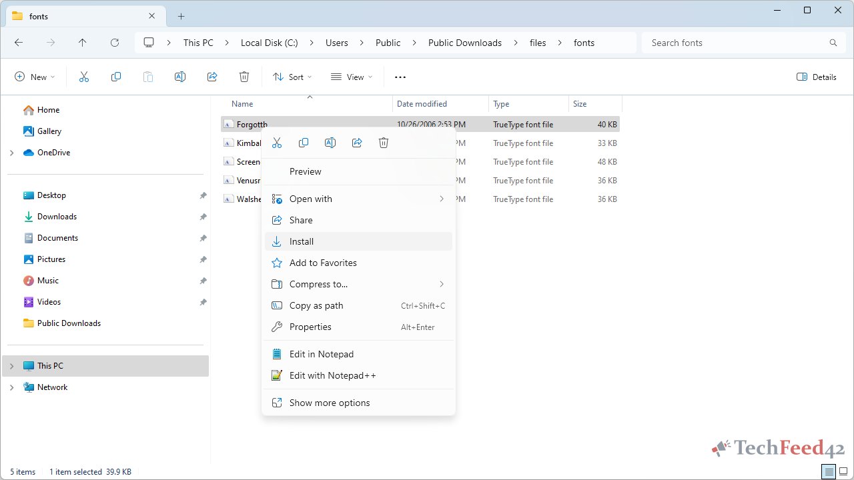The height and width of the screenshot is (480, 854).
Task: Switch to details view layout icon in status bar
Action: pos(829,471)
